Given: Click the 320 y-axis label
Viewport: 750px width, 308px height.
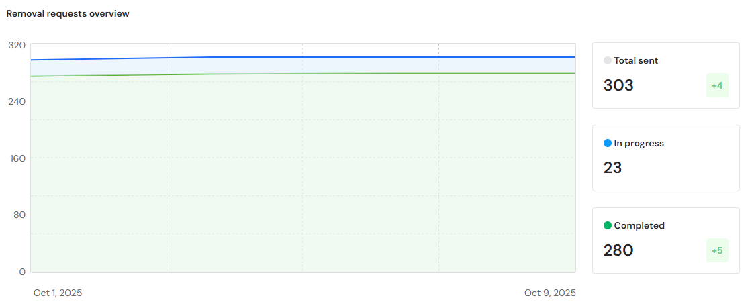Looking at the screenshot, I should (17, 45).
